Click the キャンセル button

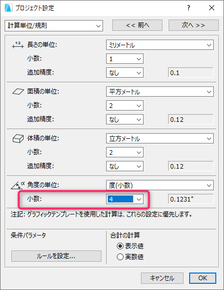tap(162, 278)
